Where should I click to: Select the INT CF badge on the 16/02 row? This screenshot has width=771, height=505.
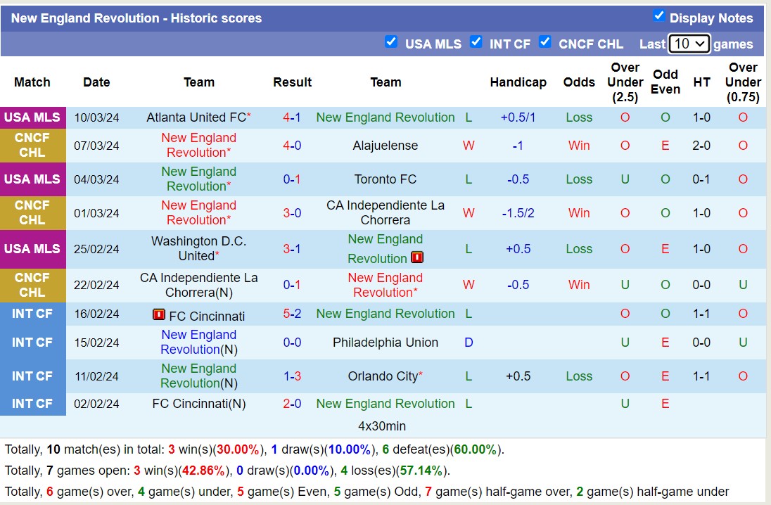click(32, 314)
